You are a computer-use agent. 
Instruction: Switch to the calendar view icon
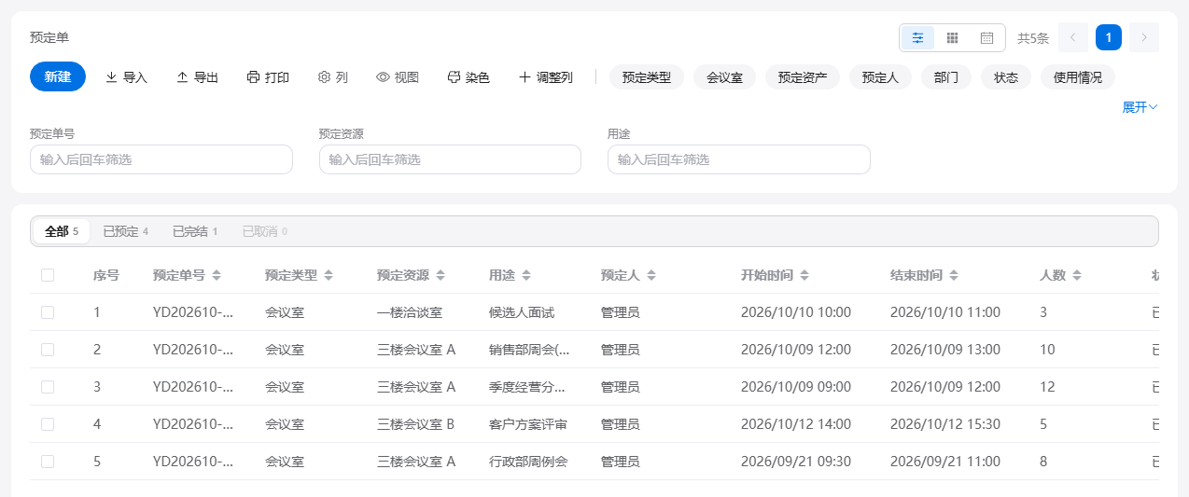(986, 37)
